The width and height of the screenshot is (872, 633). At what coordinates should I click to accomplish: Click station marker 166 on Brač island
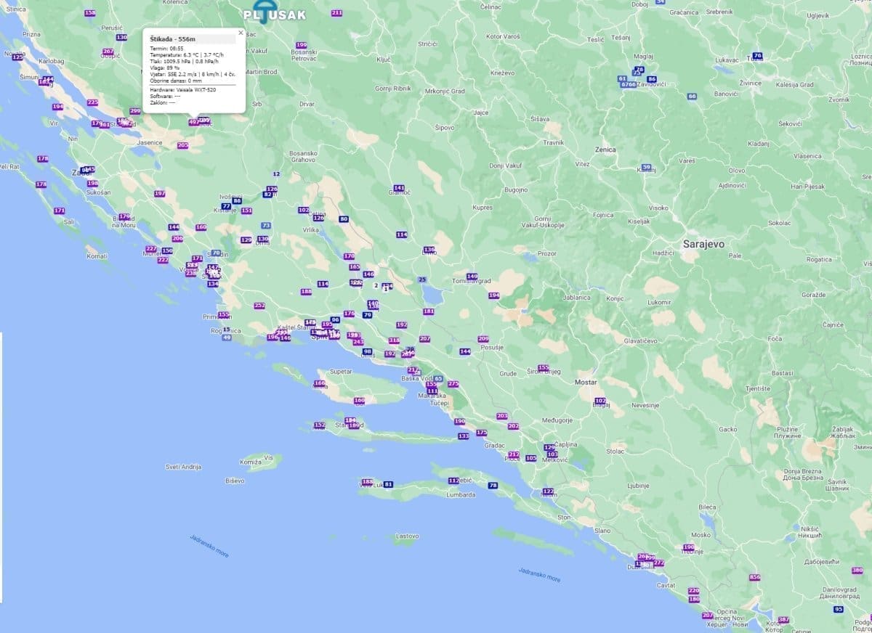[319, 383]
